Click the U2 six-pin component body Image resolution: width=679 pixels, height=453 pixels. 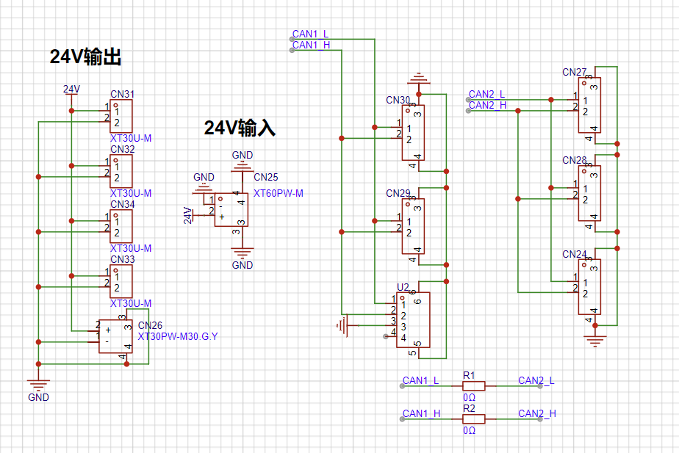tap(414, 320)
